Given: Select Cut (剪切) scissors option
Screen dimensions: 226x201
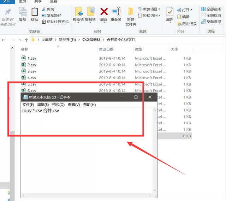Looking at the screenshot, I should (x=48, y=9).
